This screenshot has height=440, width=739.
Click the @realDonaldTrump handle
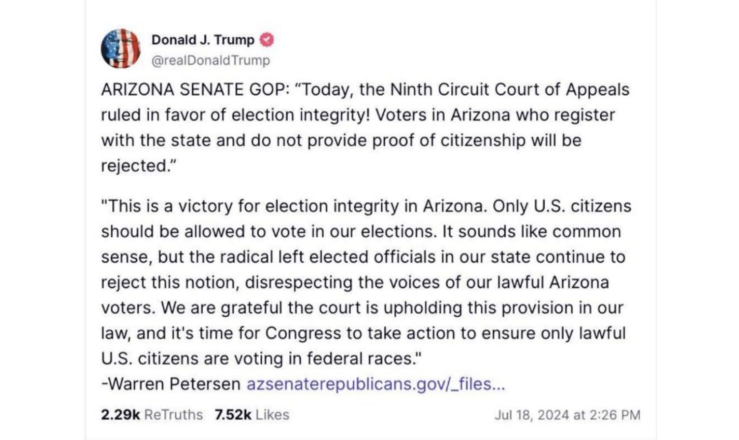(x=211, y=60)
